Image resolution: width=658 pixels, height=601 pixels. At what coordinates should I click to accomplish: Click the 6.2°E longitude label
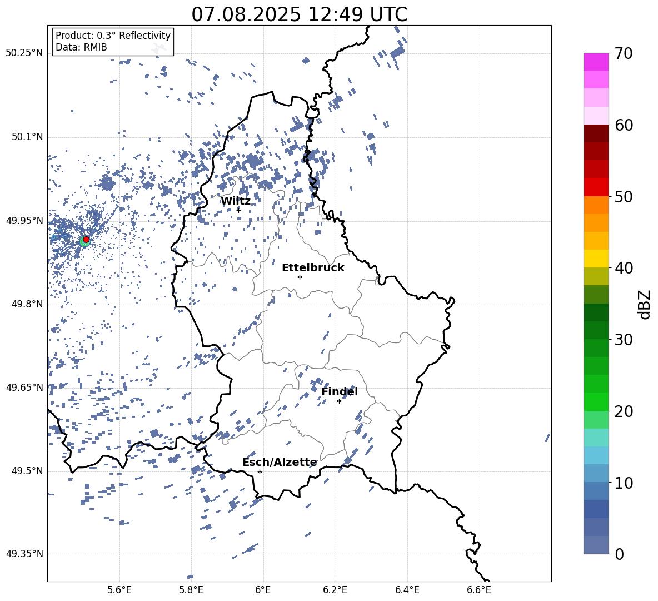point(335,590)
